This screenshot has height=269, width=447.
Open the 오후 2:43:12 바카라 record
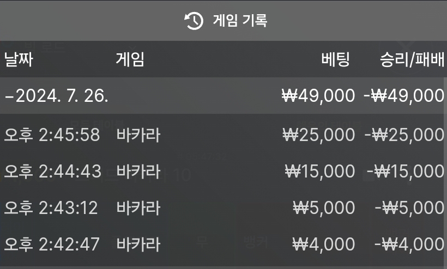[x=224, y=207]
